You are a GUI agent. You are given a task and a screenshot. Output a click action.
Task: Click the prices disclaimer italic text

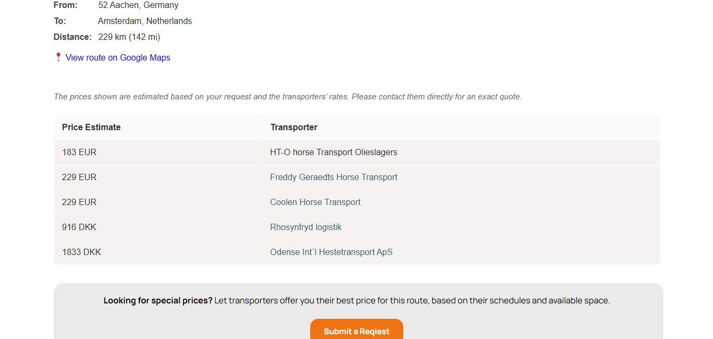click(287, 96)
